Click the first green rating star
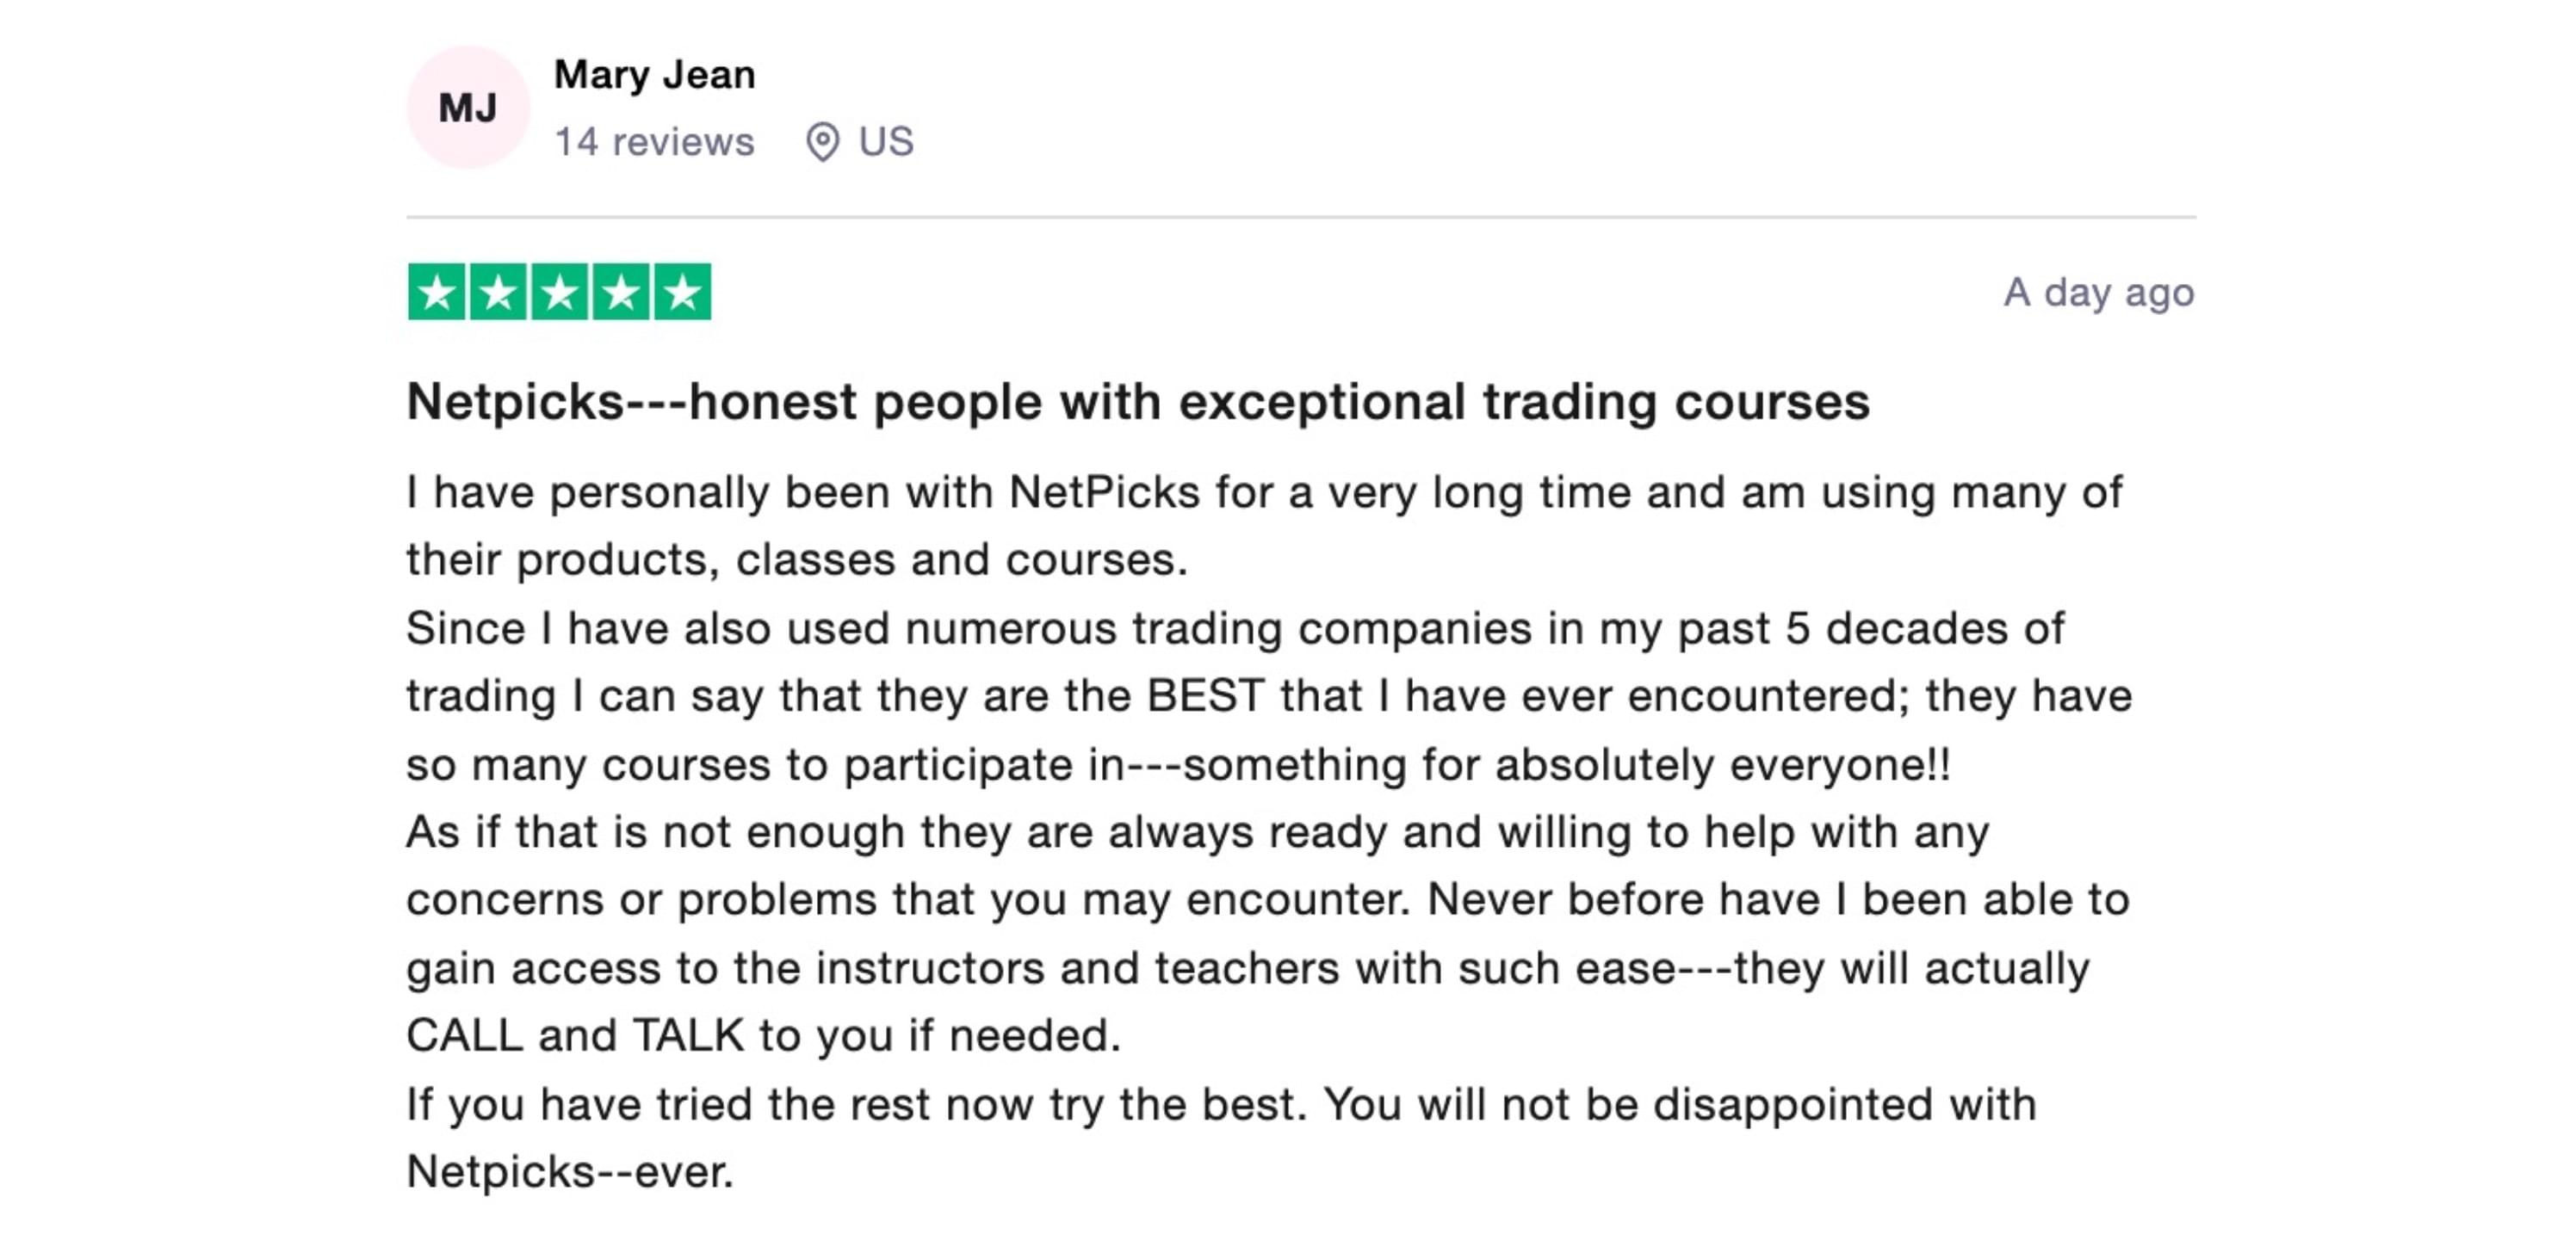Screen dimensions: 2576x1253 437,292
